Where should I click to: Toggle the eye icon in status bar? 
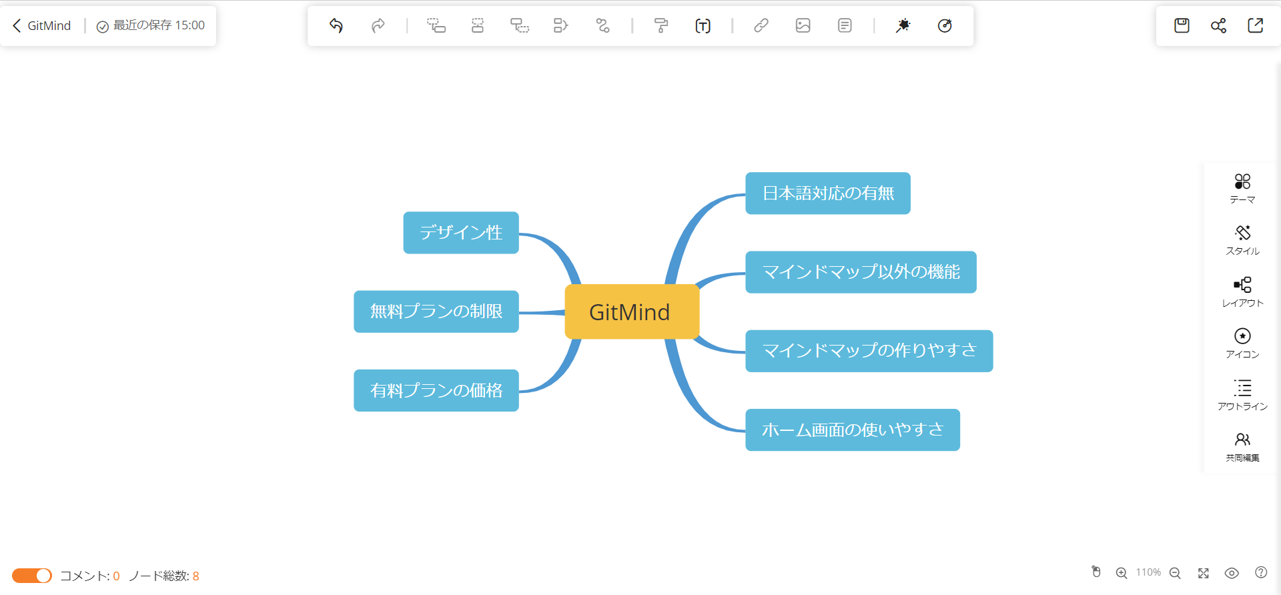click(1232, 573)
